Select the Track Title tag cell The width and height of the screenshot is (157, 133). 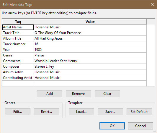tap(18, 33)
